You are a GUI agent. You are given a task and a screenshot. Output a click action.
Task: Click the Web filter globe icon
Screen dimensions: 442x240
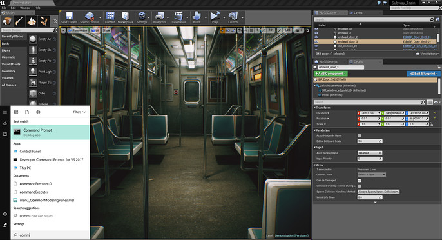(x=38, y=112)
